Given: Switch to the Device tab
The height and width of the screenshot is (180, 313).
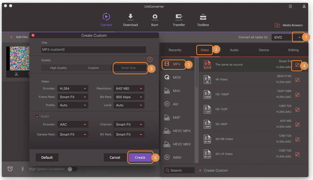Looking at the screenshot, I should pos(264,50).
